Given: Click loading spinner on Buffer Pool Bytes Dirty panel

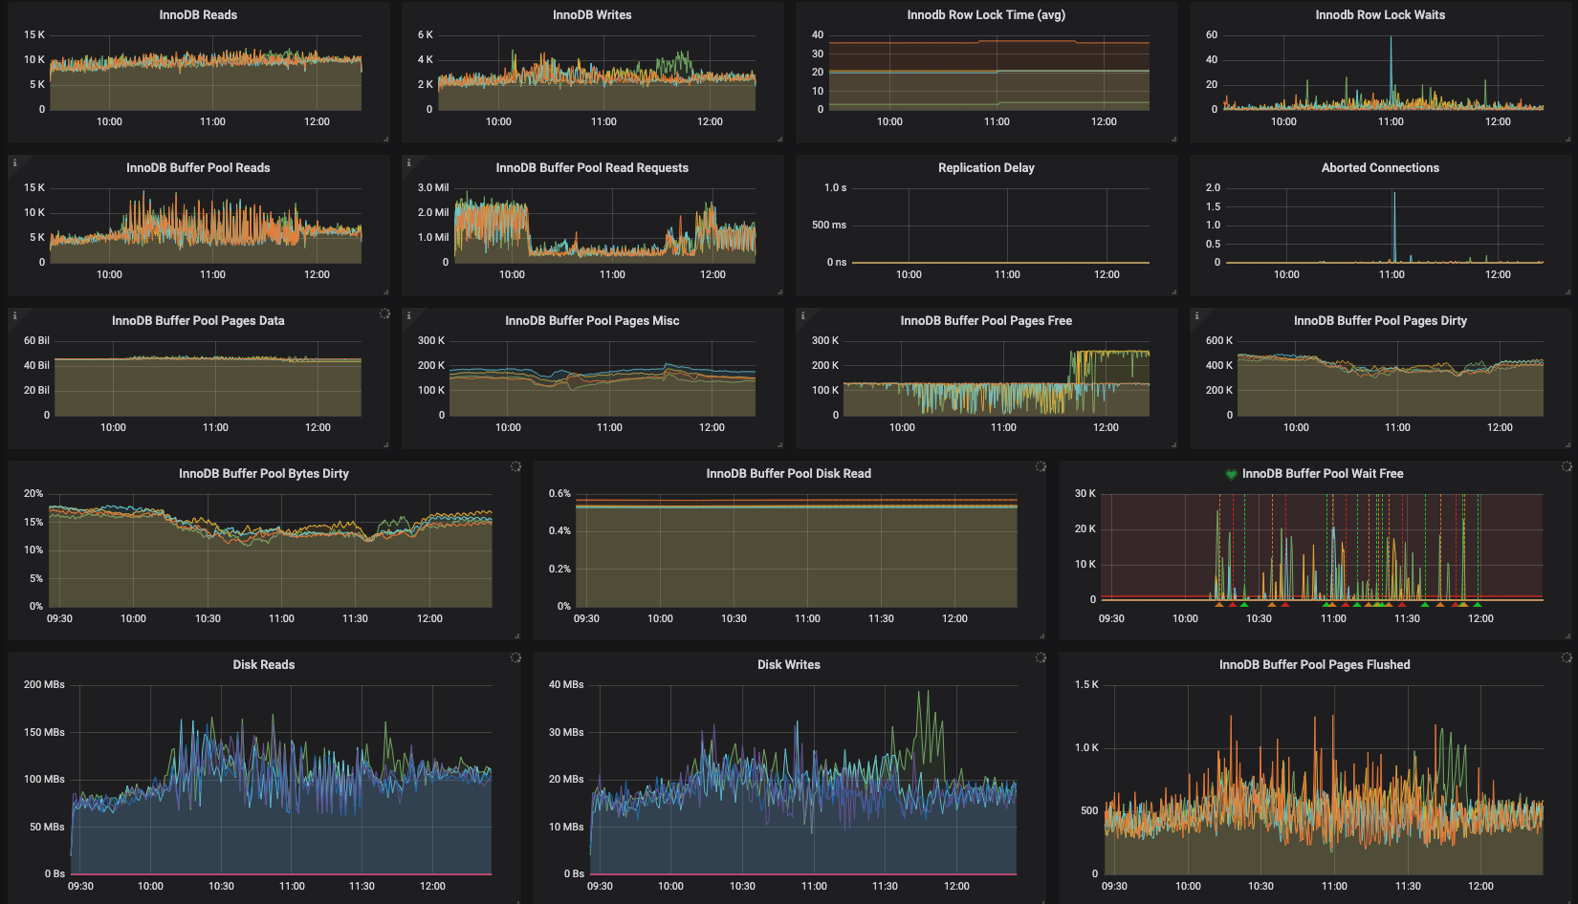Looking at the screenshot, I should tap(515, 466).
